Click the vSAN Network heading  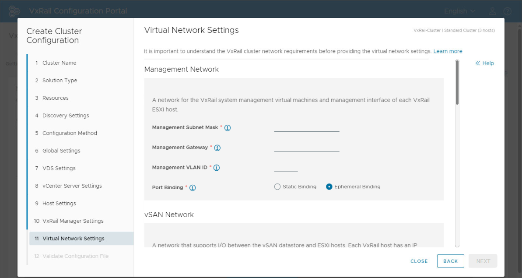click(x=169, y=215)
